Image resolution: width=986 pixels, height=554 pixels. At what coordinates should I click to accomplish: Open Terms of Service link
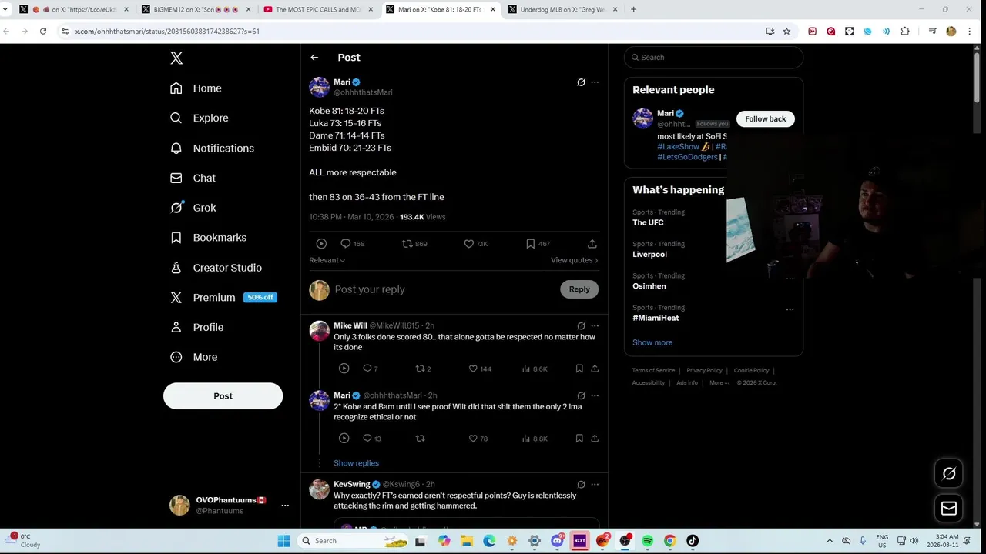click(x=653, y=371)
